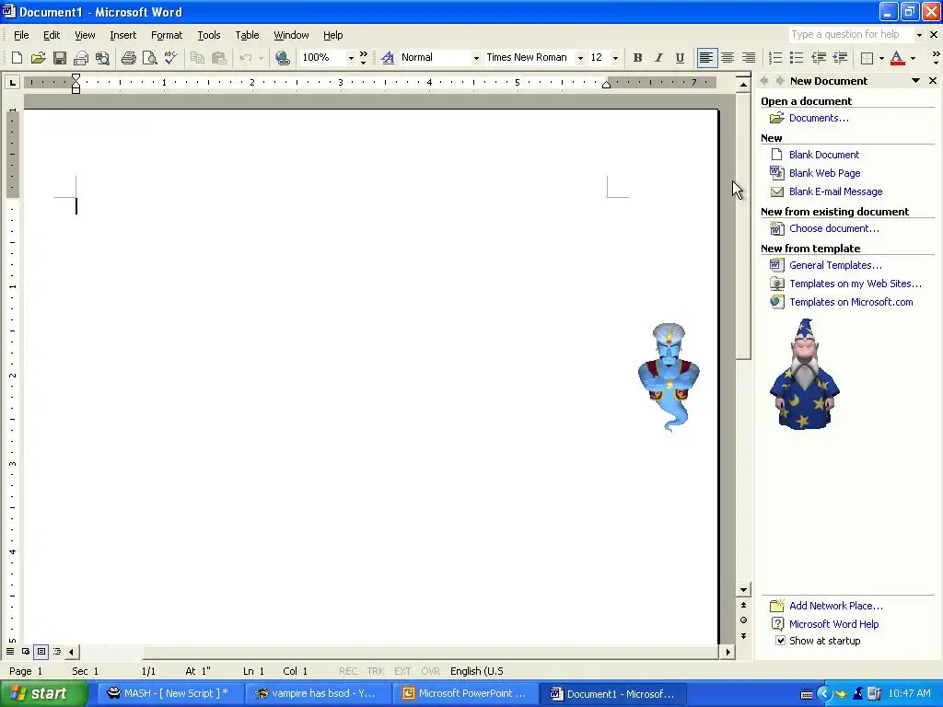The width and height of the screenshot is (943, 707).
Task: Open the File menu
Action: pyautogui.click(x=21, y=35)
